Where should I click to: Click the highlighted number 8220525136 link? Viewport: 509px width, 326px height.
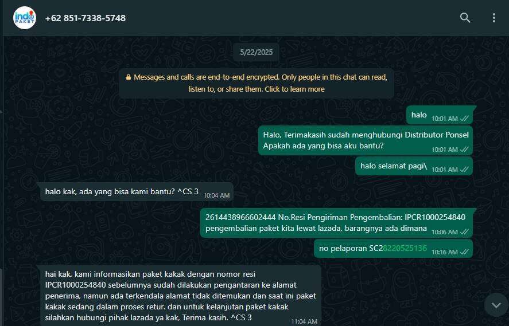[x=405, y=248]
